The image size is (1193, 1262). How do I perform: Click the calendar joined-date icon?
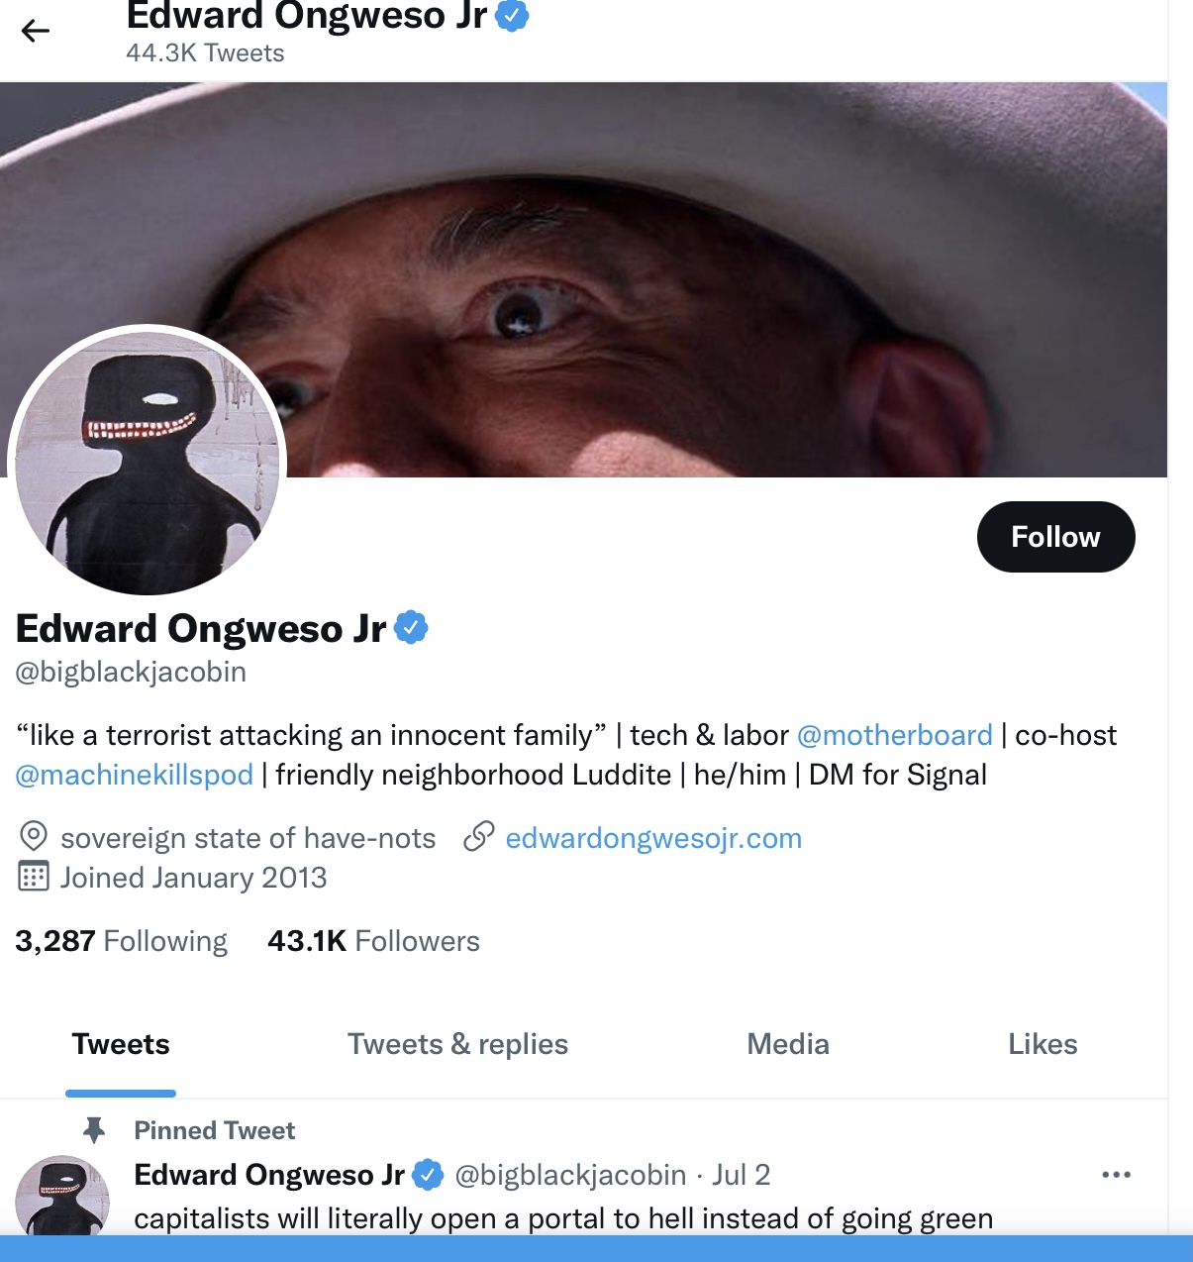point(34,878)
